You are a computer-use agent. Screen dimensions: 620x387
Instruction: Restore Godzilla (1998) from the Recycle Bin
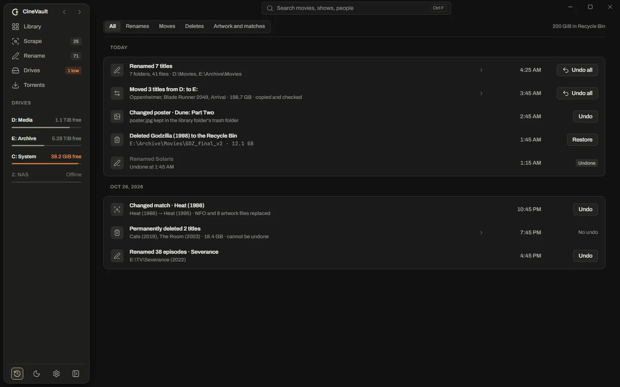coord(582,140)
